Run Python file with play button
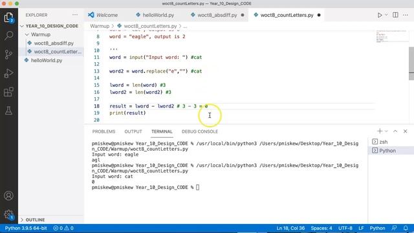 pyautogui.click(x=380, y=15)
